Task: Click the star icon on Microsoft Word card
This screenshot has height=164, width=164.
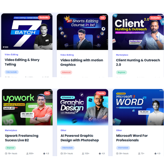Action: (x=155, y=154)
